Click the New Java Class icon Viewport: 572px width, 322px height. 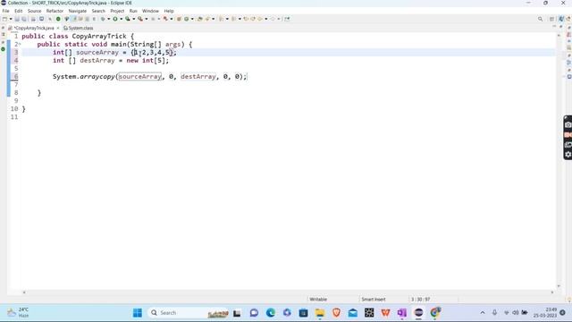click(187, 19)
